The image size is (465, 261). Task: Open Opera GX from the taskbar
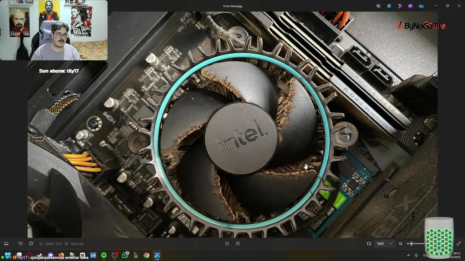coord(29,255)
